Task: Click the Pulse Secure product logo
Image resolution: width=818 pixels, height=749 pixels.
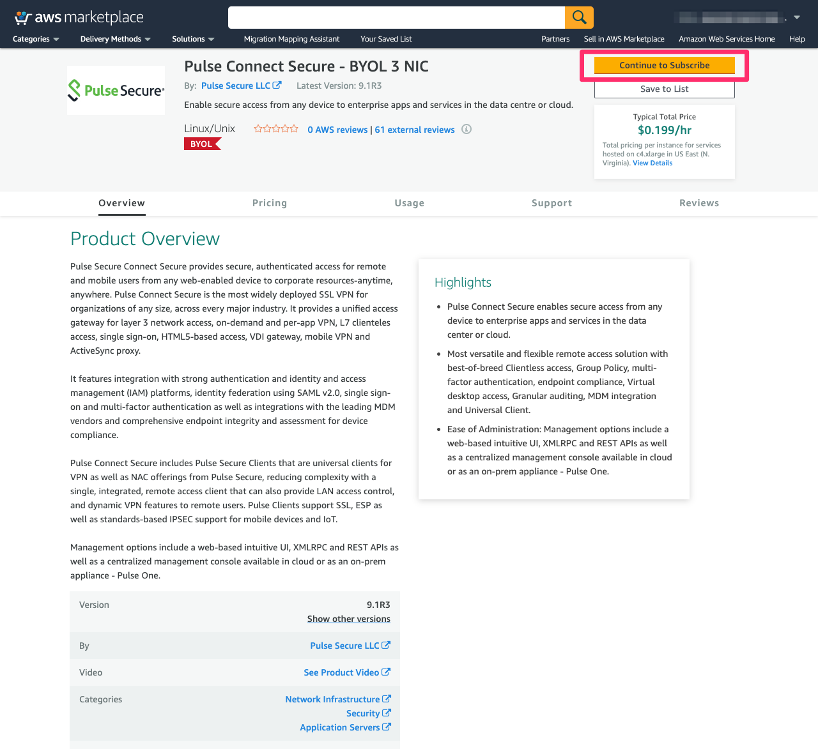Action: pos(116,90)
